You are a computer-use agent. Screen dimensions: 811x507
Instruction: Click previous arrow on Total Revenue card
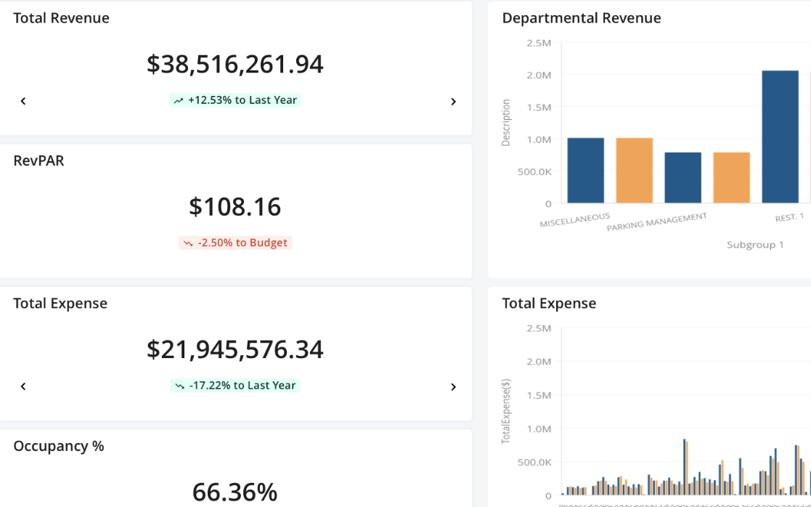(x=23, y=102)
